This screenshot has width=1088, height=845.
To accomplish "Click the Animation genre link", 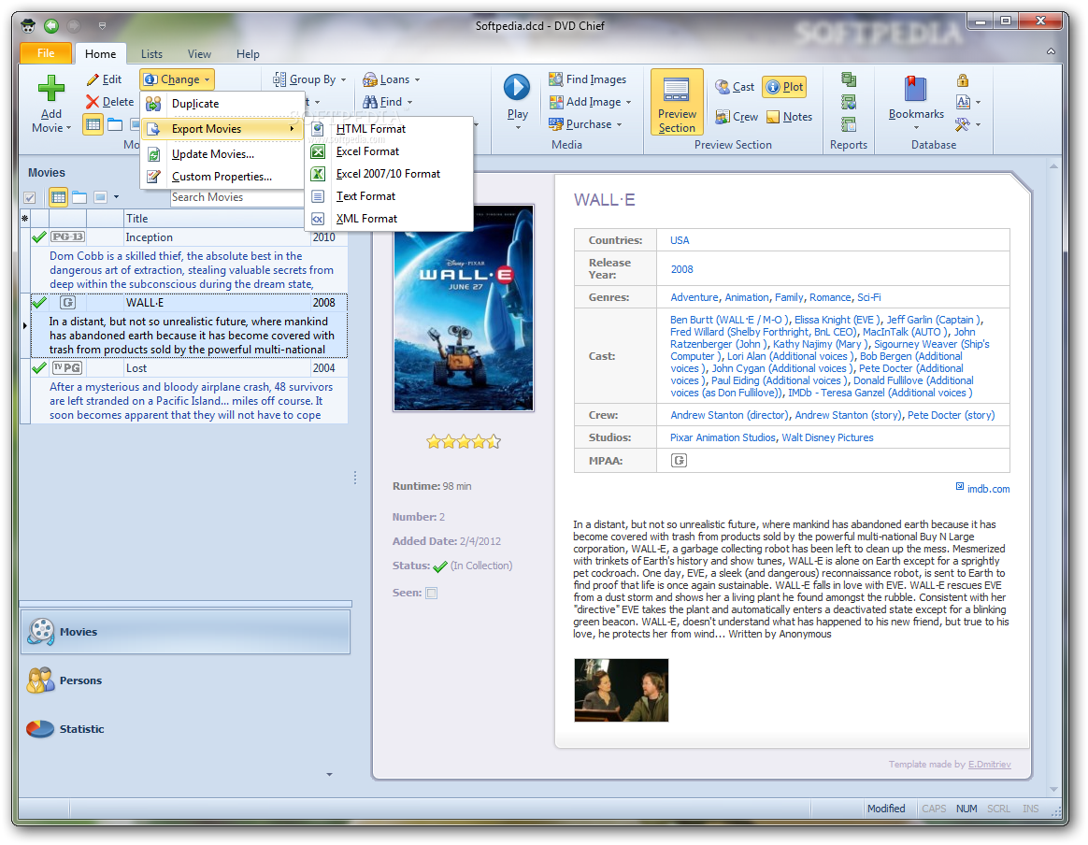I will click(747, 297).
